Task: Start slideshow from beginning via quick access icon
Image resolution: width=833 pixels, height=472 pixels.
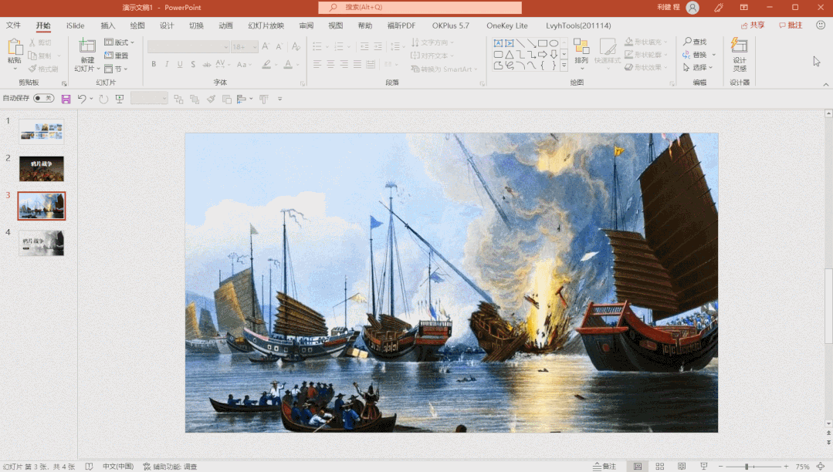Action: click(120, 99)
